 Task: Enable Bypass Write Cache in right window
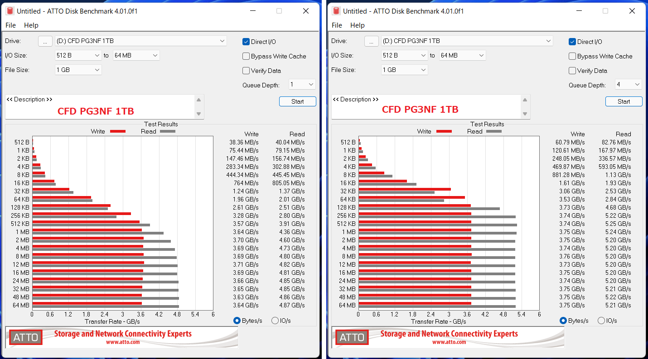(572, 56)
